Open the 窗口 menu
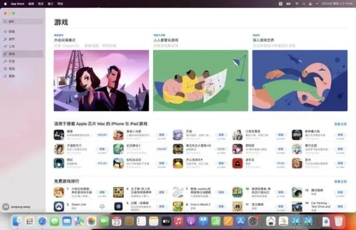356x230 pixels. point(50,4)
